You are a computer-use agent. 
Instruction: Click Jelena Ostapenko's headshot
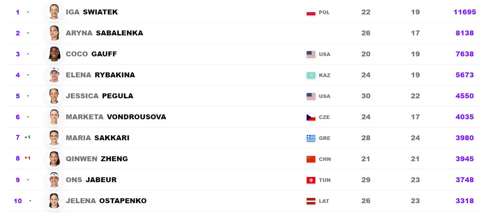click(x=54, y=201)
